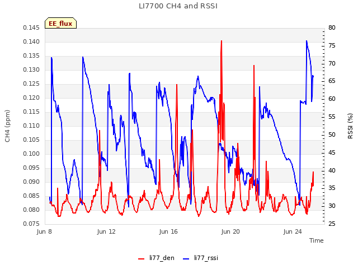This screenshot has width=358, height=269.
Task: Click the red li77_den legend swatch
Action: pyautogui.click(x=142, y=259)
